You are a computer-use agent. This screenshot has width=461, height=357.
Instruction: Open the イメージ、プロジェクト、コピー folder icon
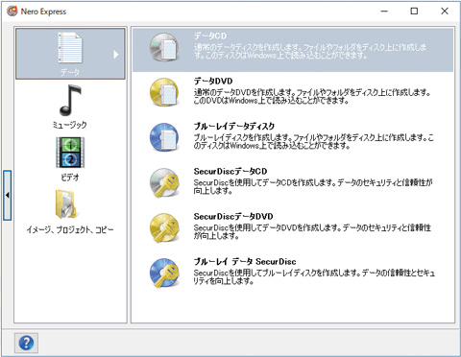(66, 203)
